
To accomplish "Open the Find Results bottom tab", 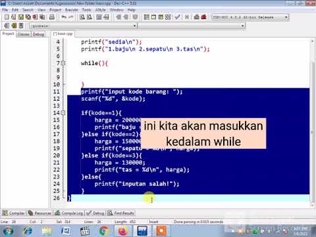I will click(x=121, y=213).
